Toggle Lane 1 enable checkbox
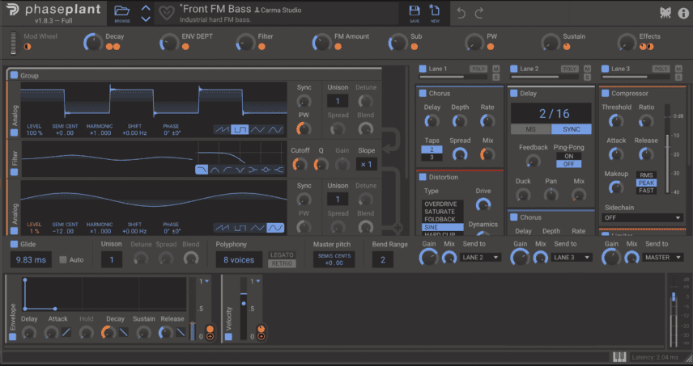 423,69
